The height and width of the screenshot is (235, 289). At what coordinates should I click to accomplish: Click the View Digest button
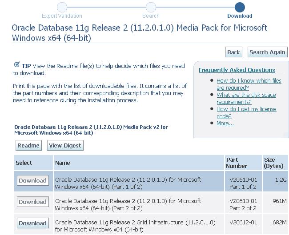tap(65, 145)
